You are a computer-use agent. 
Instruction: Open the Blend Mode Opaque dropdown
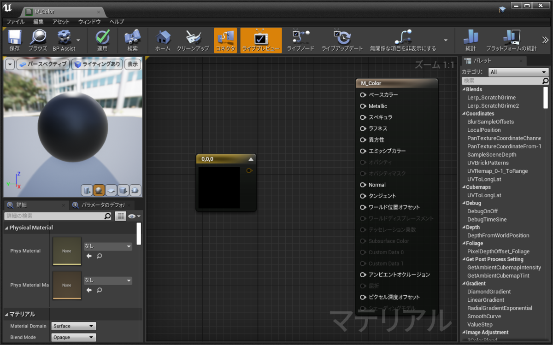73,337
